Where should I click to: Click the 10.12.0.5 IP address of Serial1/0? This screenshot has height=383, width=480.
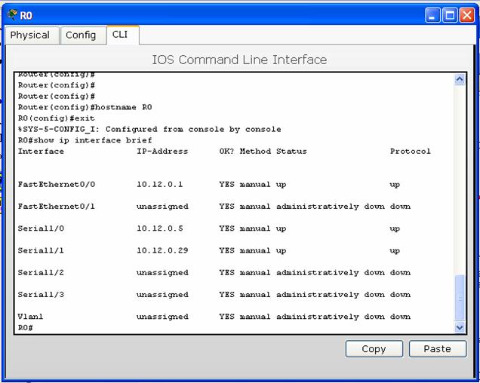click(159, 228)
